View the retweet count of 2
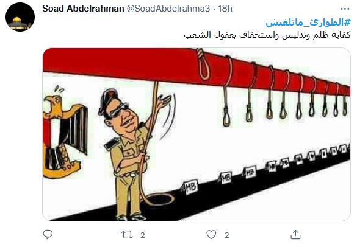Viewport: 357px width, 247px height. [143, 235]
